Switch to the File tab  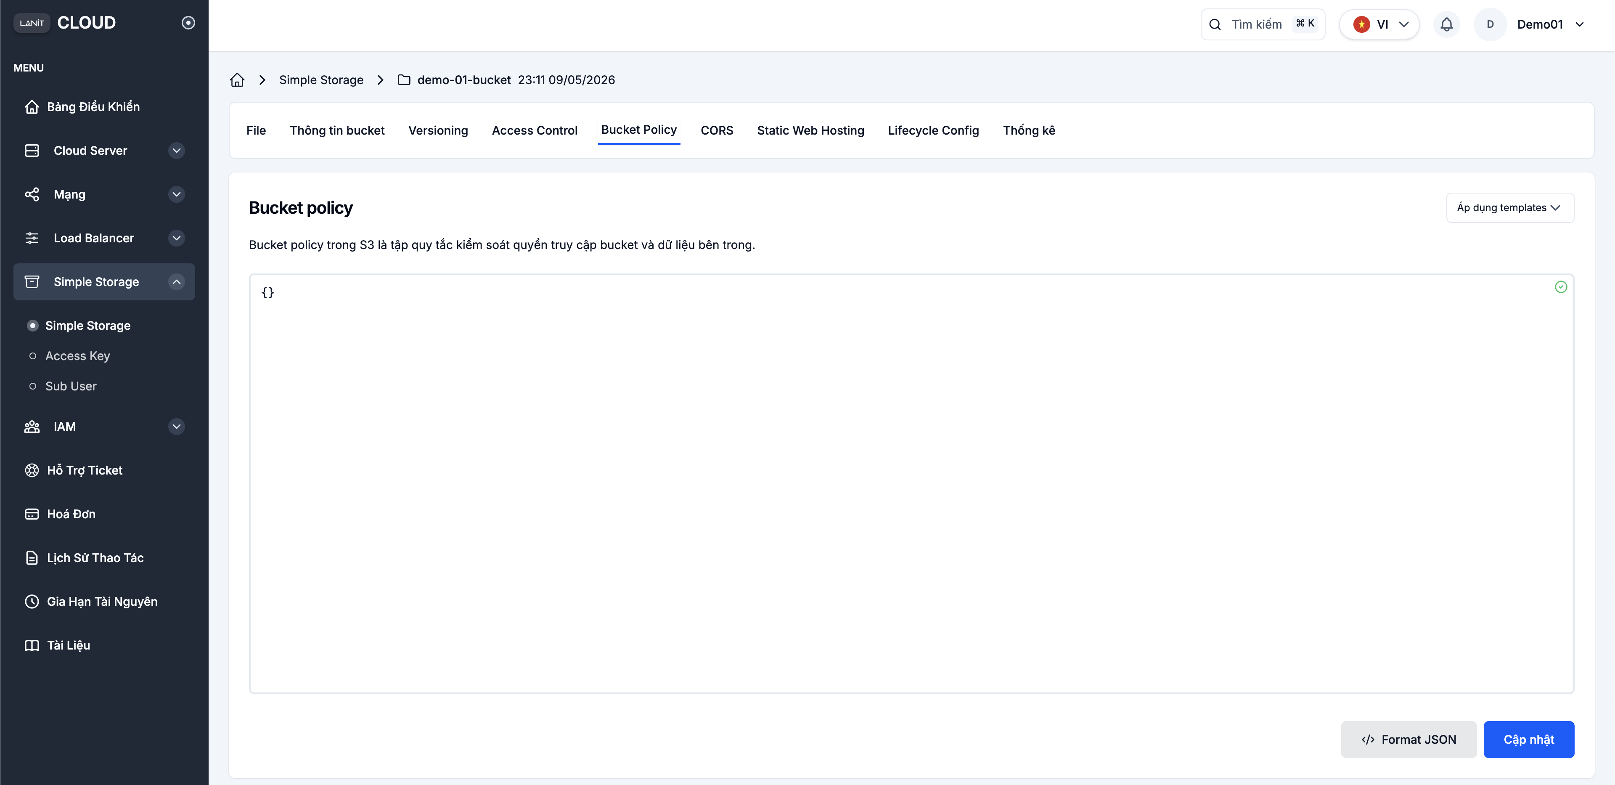[256, 130]
